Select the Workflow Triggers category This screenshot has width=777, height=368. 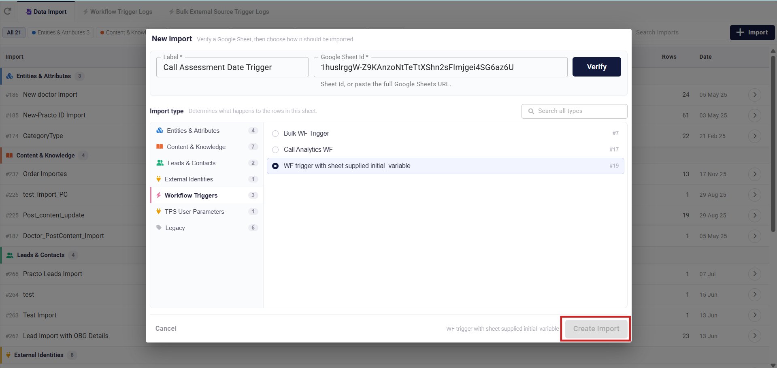(206, 195)
